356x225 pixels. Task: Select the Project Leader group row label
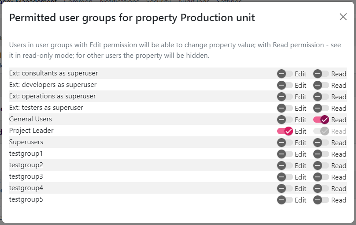pyautogui.click(x=31, y=131)
